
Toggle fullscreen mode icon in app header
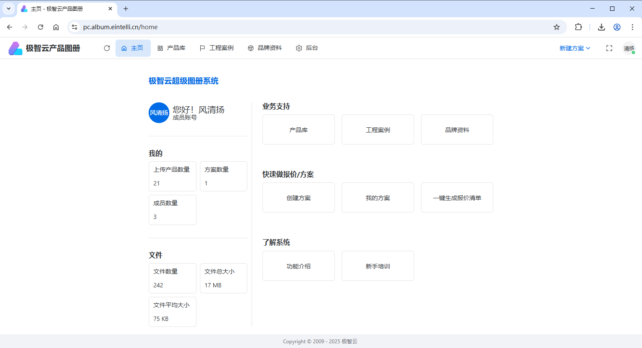tap(609, 48)
